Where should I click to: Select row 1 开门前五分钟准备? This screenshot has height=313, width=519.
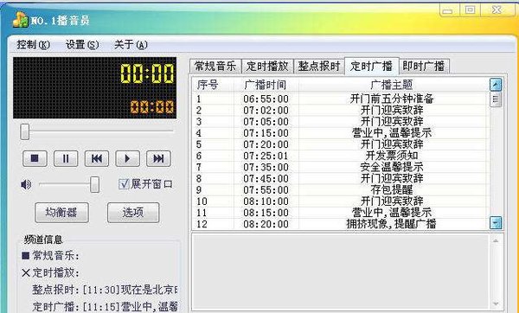340,99
